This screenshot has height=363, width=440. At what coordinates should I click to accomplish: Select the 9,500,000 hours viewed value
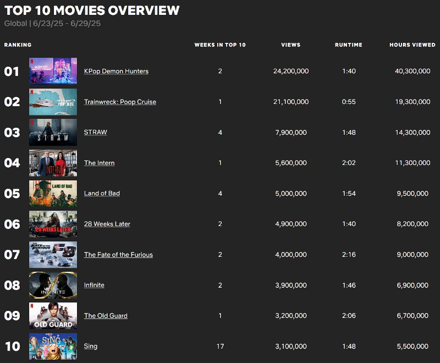pos(413,194)
